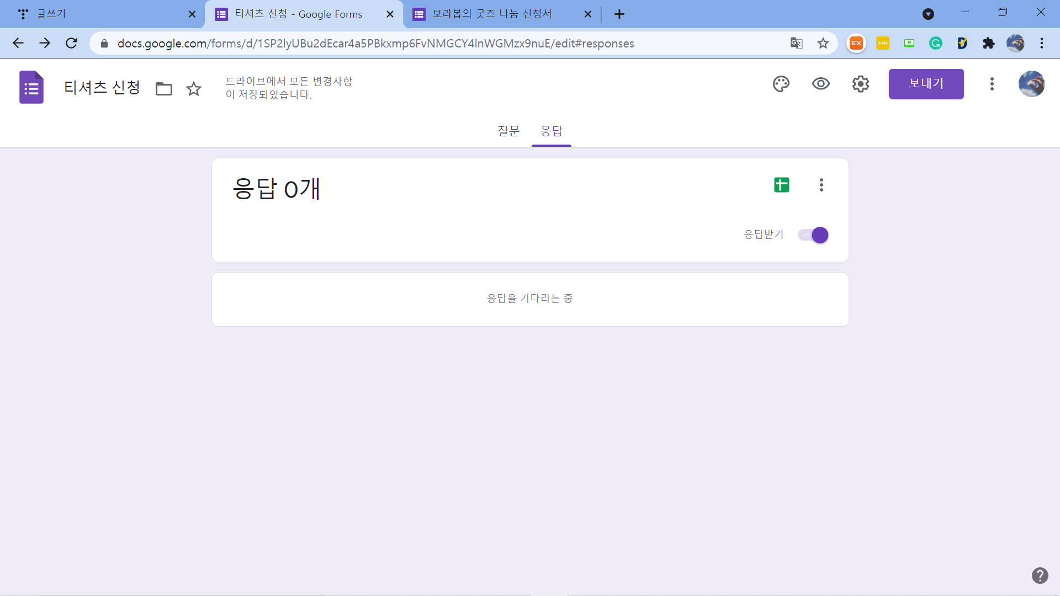
Task: Switch to the 질문 tab
Action: [508, 131]
